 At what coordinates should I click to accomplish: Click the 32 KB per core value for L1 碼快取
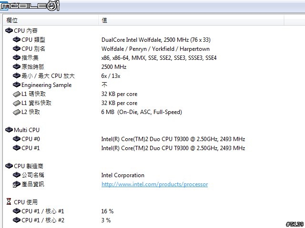click(x=119, y=94)
